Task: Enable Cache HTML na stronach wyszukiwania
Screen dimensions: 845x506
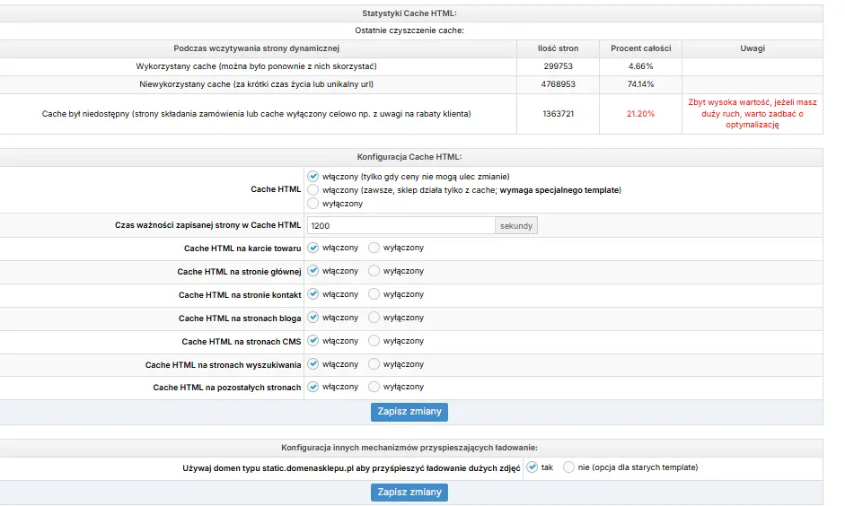Action: coord(313,364)
